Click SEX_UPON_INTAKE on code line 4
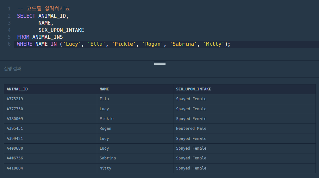This screenshot has height=178, width=319. click(61, 30)
